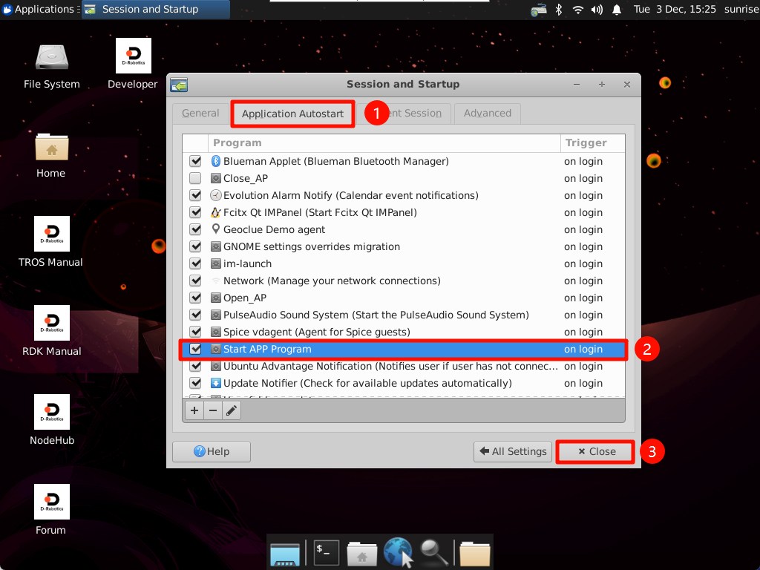Select the TROS Manual desktop icon

(51, 242)
